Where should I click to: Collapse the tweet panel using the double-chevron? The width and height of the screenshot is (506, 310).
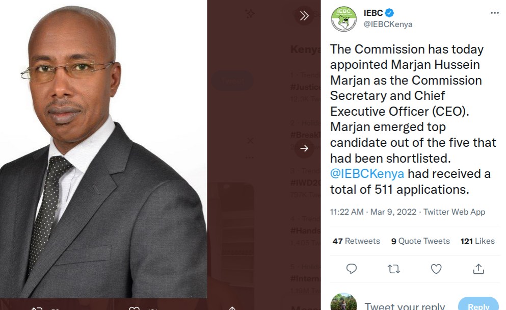[x=304, y=15]
